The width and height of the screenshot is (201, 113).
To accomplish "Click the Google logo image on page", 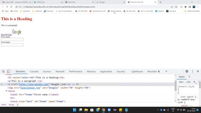I will [x=17, y=32].
